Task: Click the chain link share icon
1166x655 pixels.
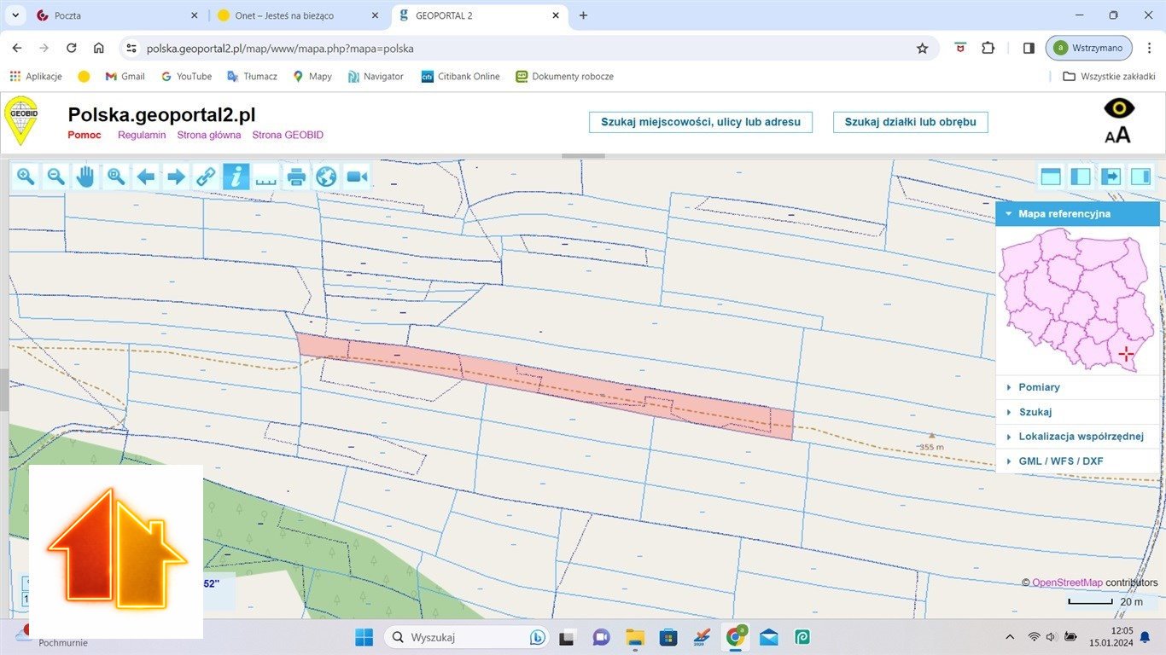Action: coord(206,177)
